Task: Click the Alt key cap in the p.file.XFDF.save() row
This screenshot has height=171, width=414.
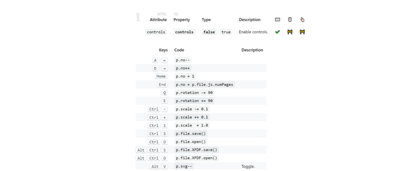Action: pos(141,150)
